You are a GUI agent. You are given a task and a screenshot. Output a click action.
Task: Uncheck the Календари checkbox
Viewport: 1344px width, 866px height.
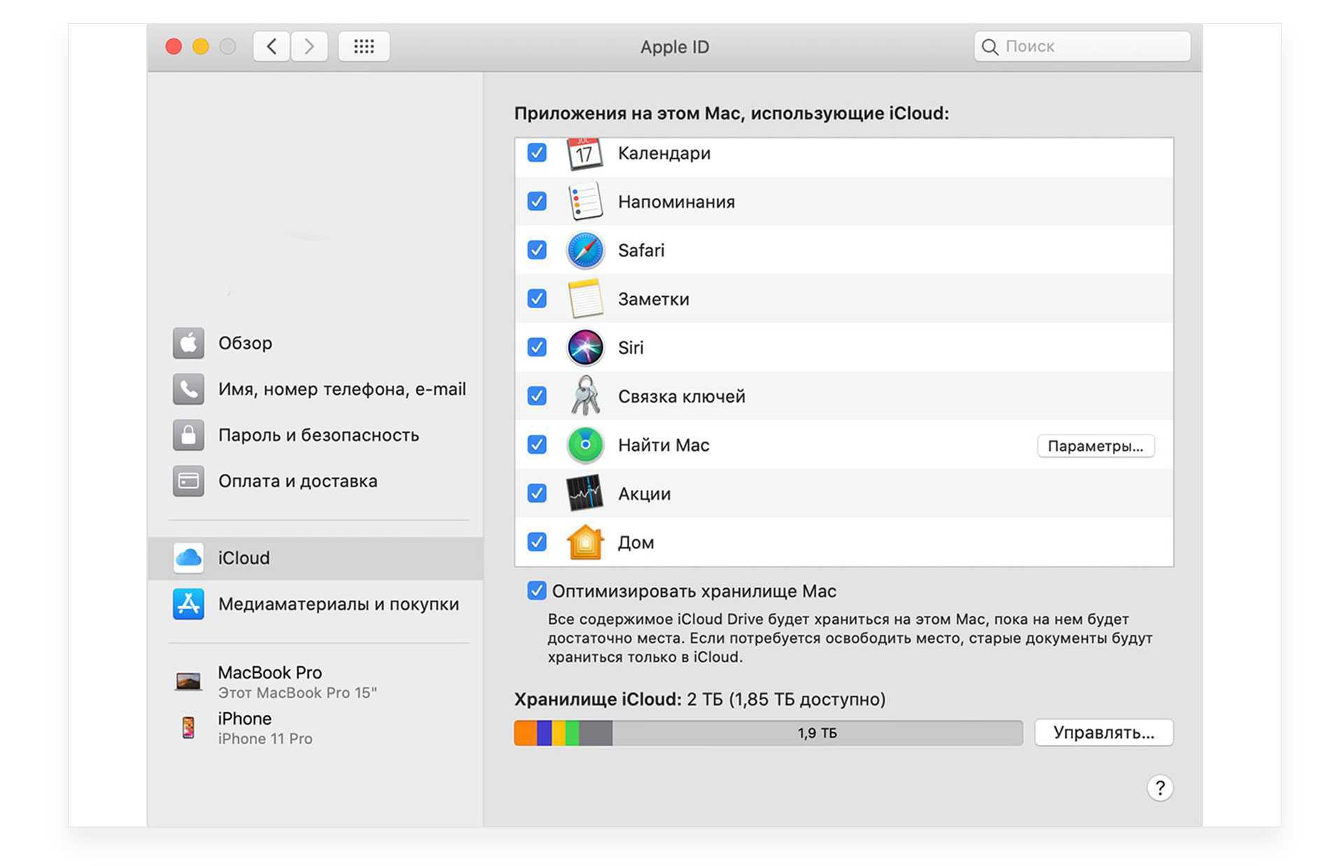click(537, 153)
